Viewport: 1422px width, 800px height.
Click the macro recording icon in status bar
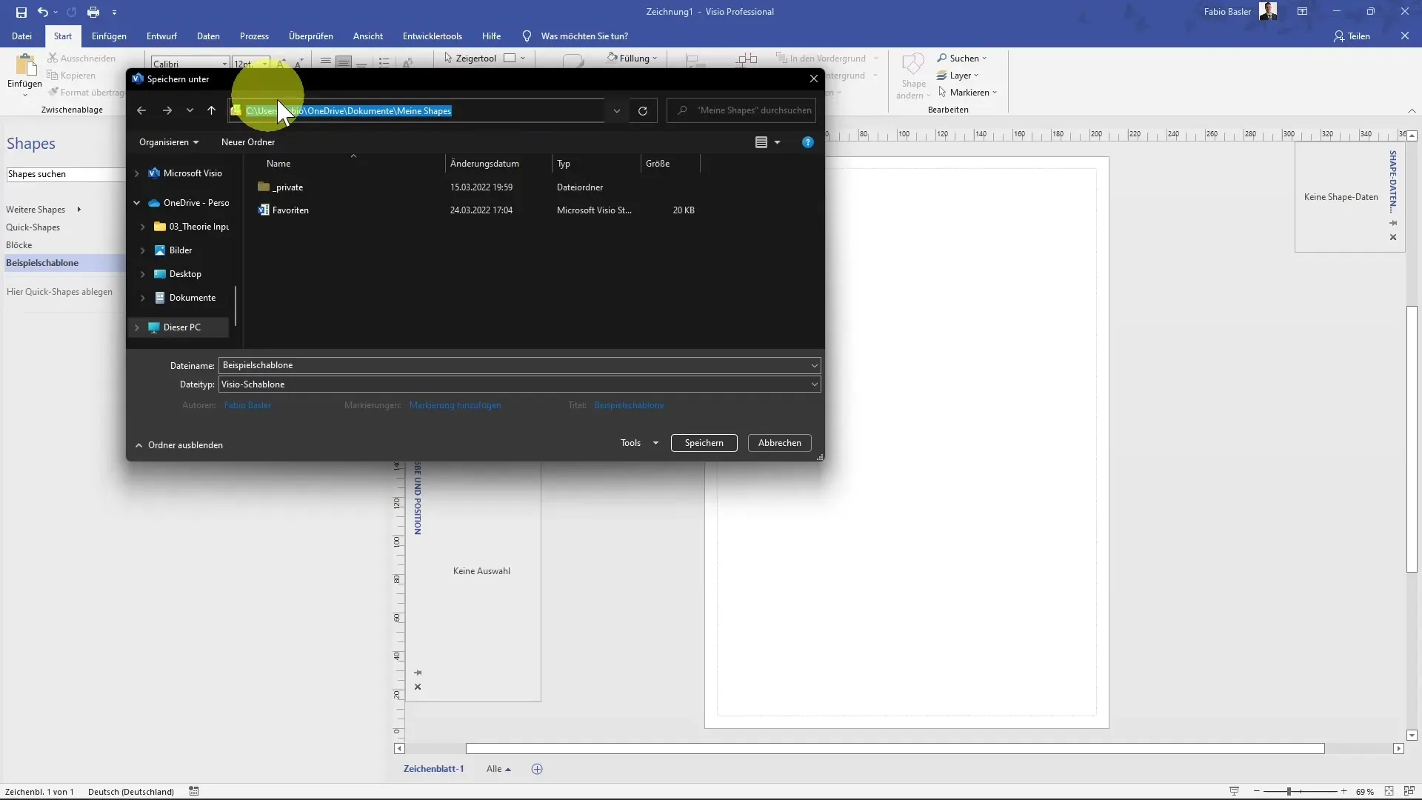(194, 791)
